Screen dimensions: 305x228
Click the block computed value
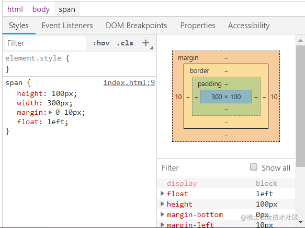click(266, 183)
